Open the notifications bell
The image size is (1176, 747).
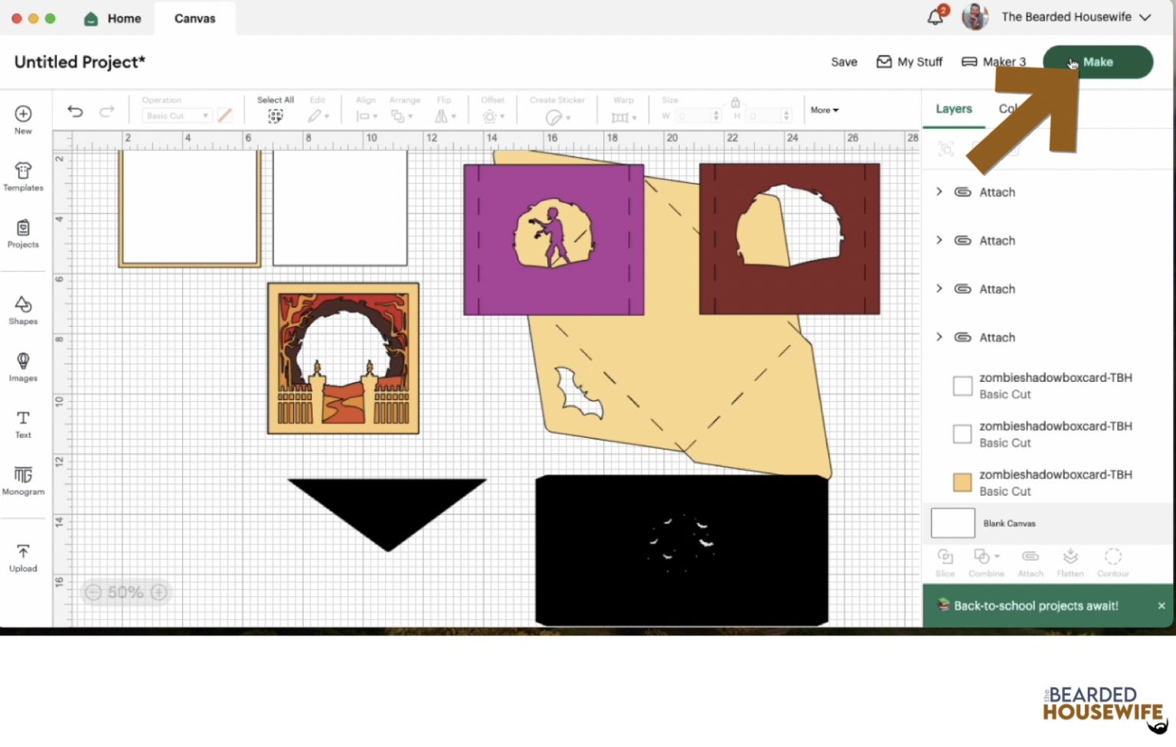click(x=935, y=17)
